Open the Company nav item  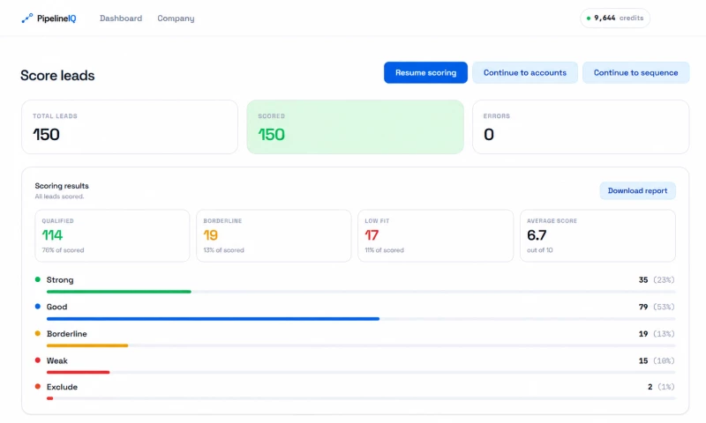(176, 19)
